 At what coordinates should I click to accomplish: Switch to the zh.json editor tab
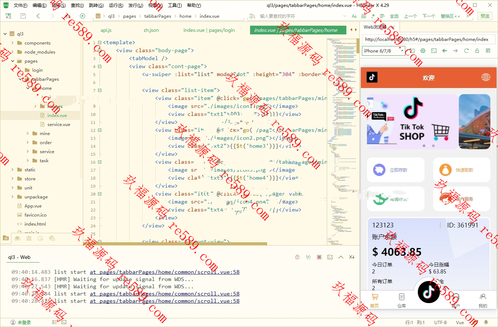pos(151,30)
